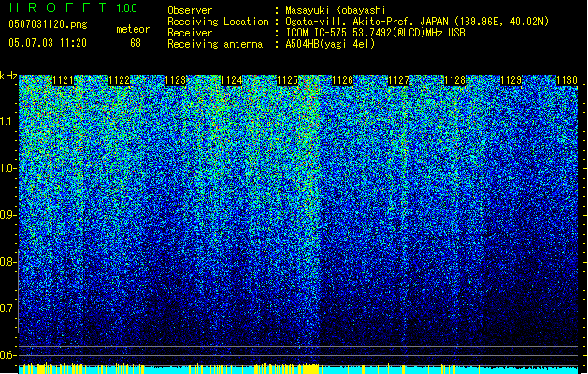Click the HROFFT 1.0.0 title text
588x374 pixels.
click(x=73, y=7)
